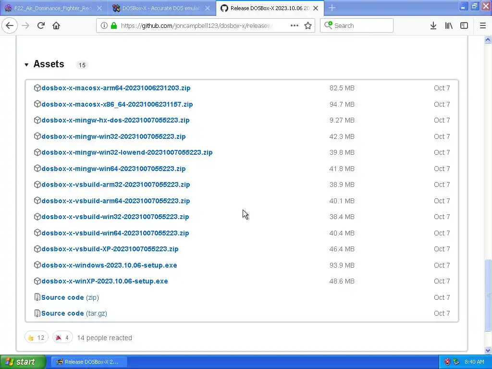Click the 14 people reacted text
The width and height of the screenshot is (492, 369).
pyautogui.click(x=104, y=338)
